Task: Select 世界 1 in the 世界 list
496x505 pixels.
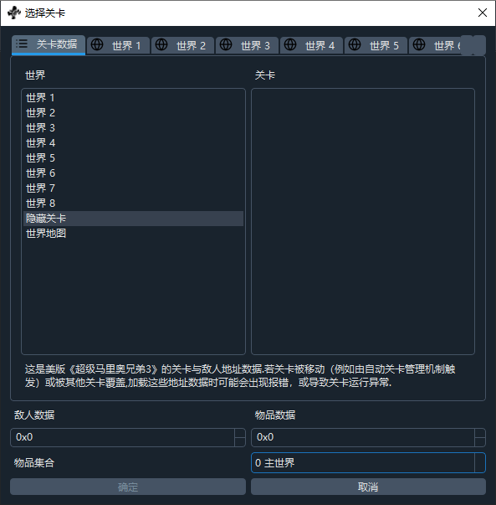Action: (133, 98)
